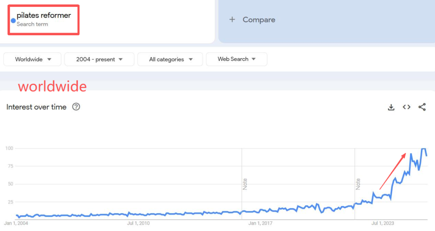
Task: Click the red worldwide annotation text
Action: pos(52,86)
